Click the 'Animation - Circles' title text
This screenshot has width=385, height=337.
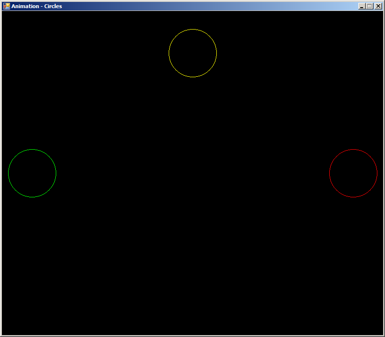click(37, 6)
